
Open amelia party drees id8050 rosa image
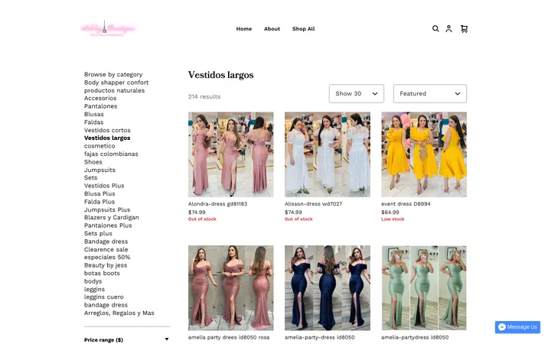point(231,288)
